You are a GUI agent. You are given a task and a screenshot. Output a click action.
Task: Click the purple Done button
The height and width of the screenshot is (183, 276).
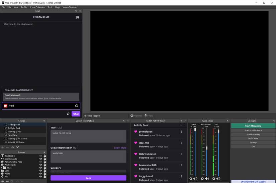(88, 178)
